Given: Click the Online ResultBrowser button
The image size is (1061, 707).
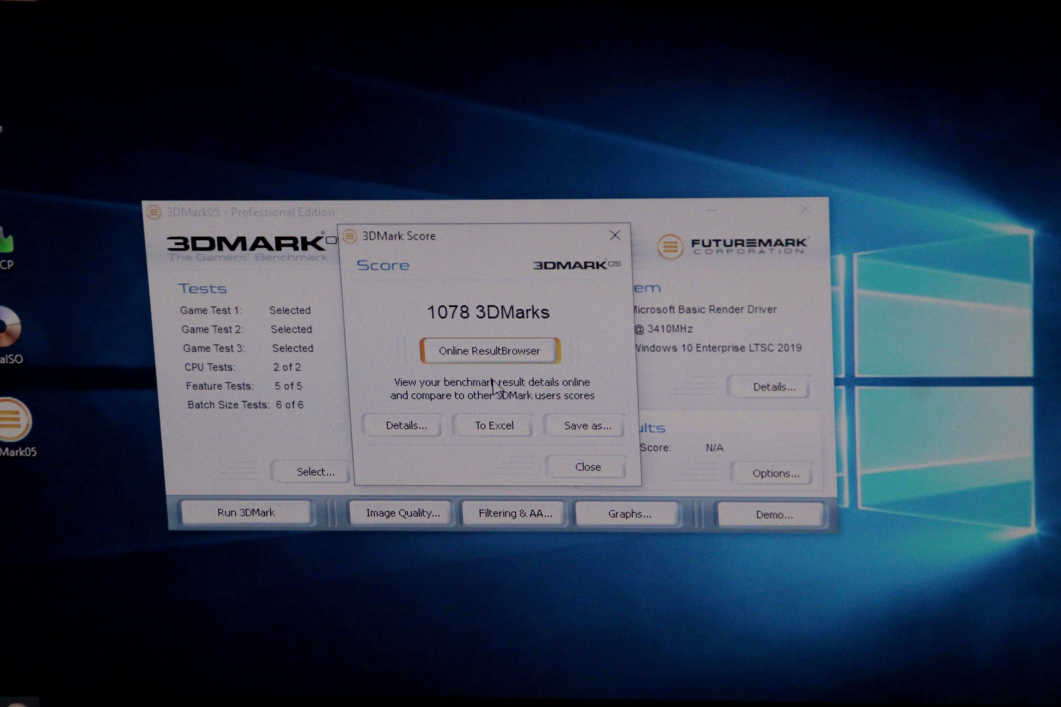Looking at the screenshot, I should 490,350.
